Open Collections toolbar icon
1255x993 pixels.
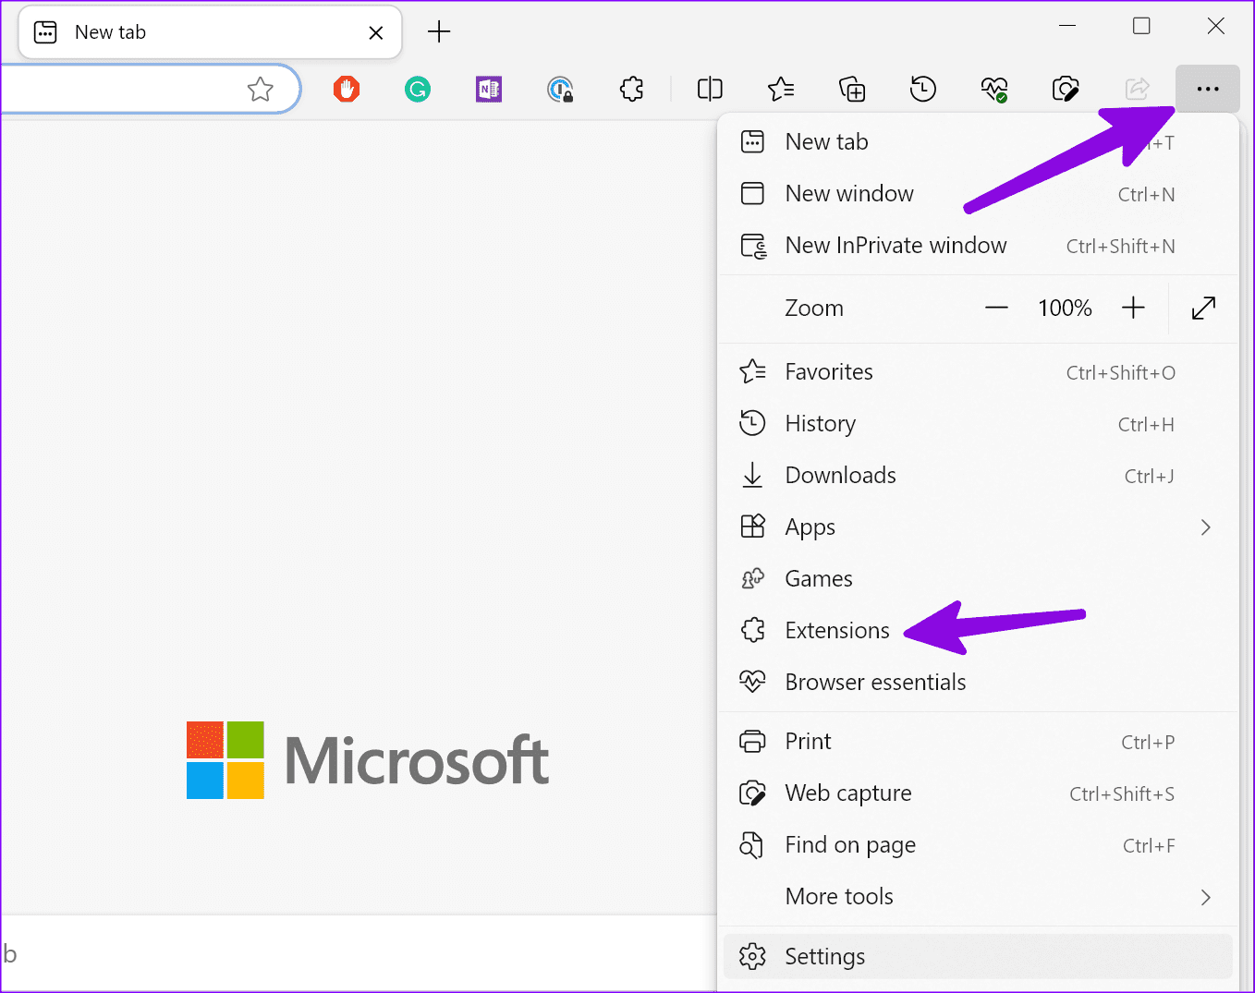852,89
